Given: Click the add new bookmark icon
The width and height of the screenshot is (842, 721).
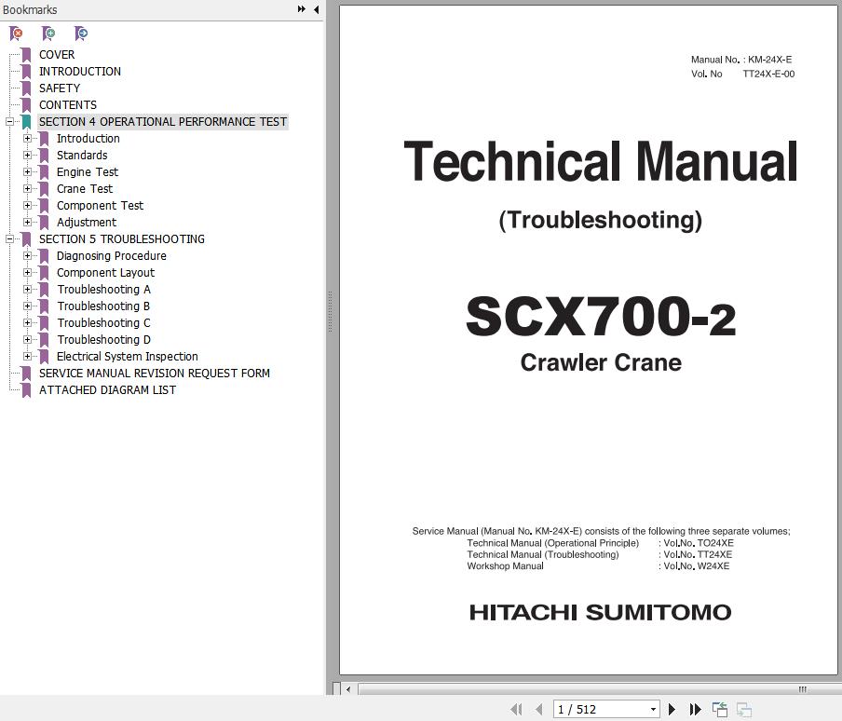Looking at the screenshot, I should (48, 34).
